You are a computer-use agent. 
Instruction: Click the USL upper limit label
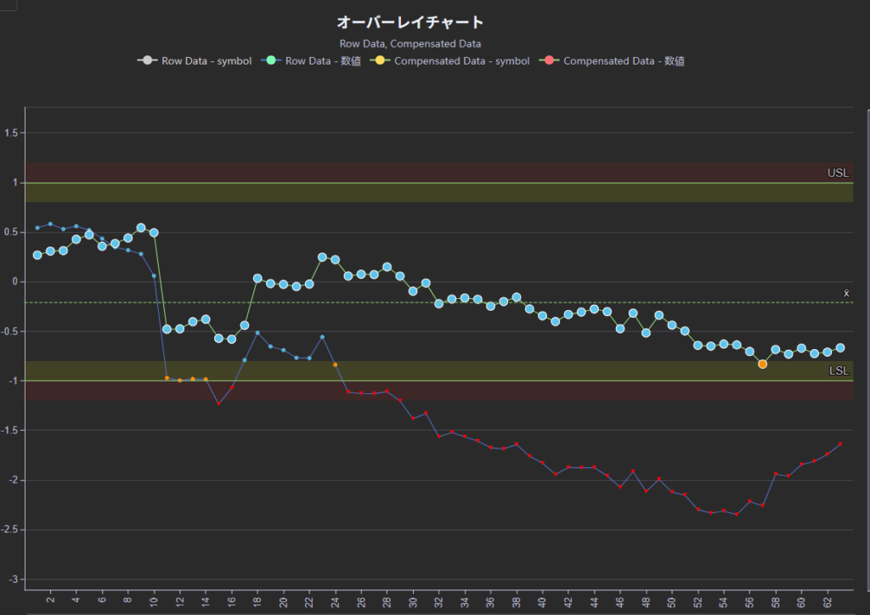coord(838,173)
